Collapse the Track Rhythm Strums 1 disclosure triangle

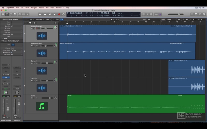click(2, 41)
